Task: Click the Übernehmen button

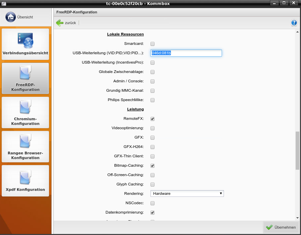Action: pos(281,227)
